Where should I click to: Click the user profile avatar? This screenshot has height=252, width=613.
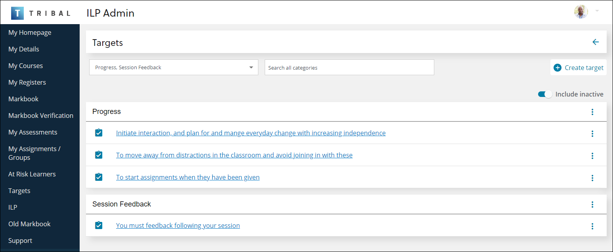pos(581,12)
